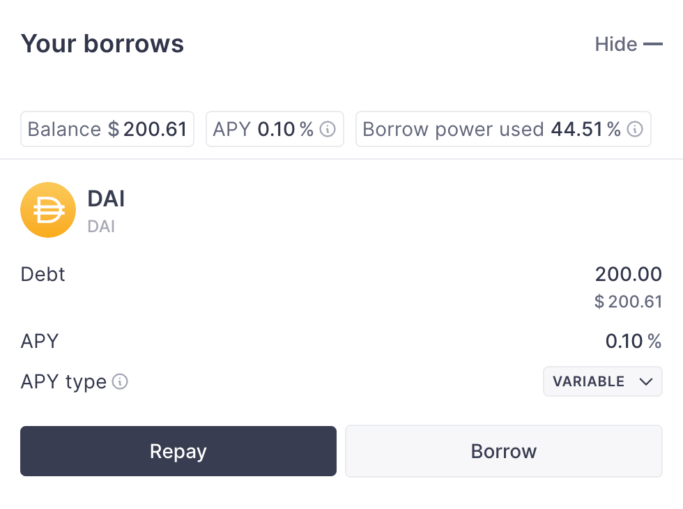Viewport: 683px width, 509px height.
Task: Open the VARIABLE APY type dropdown
Action: click(602, 382)
